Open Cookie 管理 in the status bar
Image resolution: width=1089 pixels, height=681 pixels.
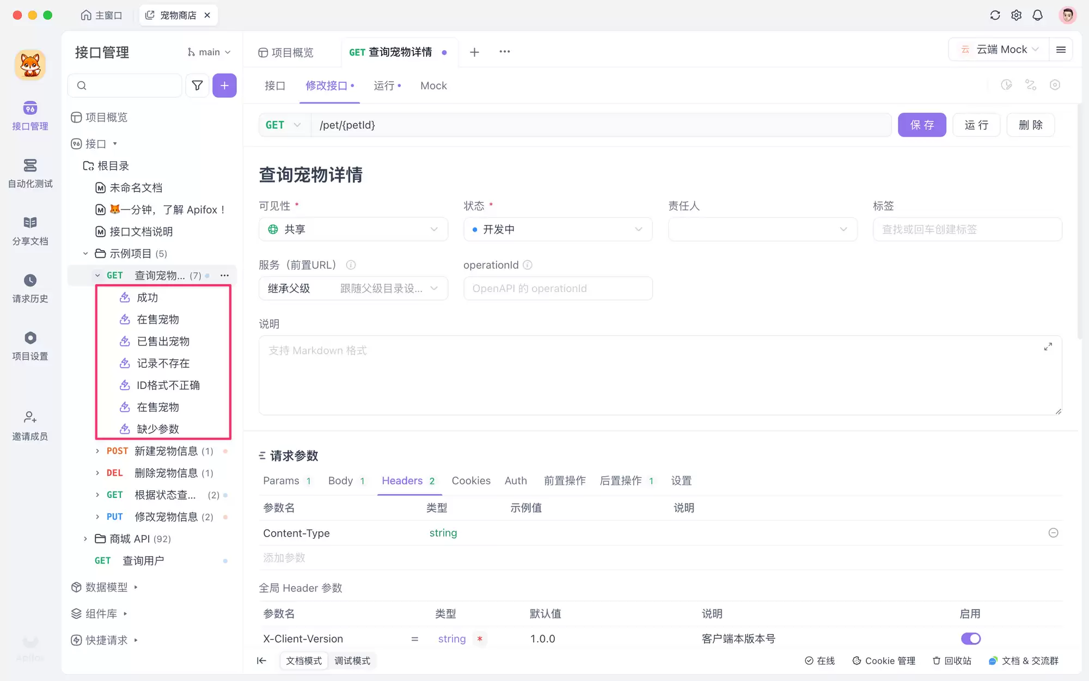(884, 661)
